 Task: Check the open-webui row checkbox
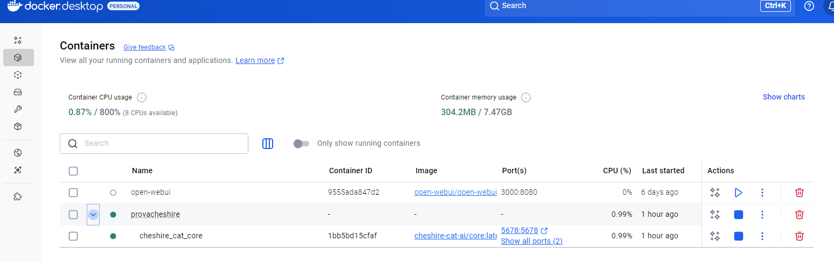(x=73, y=193)
